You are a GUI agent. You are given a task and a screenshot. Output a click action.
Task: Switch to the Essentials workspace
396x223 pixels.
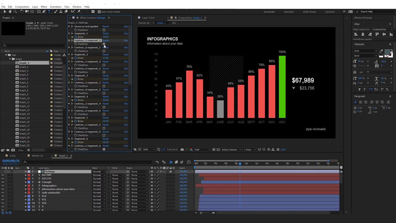click(269, 12)
